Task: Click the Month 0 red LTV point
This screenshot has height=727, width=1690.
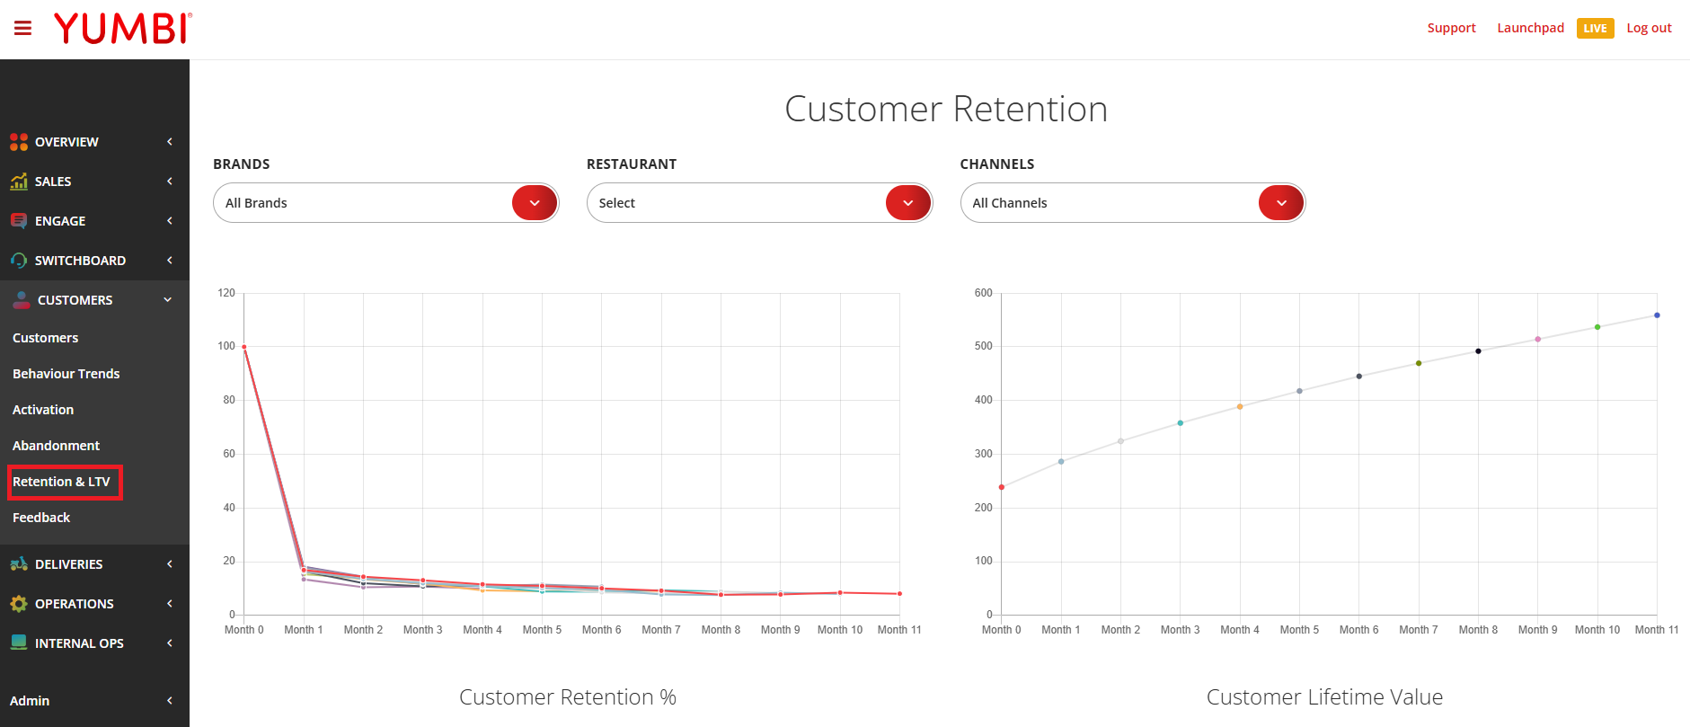Action: click(x=1002, y=487)
